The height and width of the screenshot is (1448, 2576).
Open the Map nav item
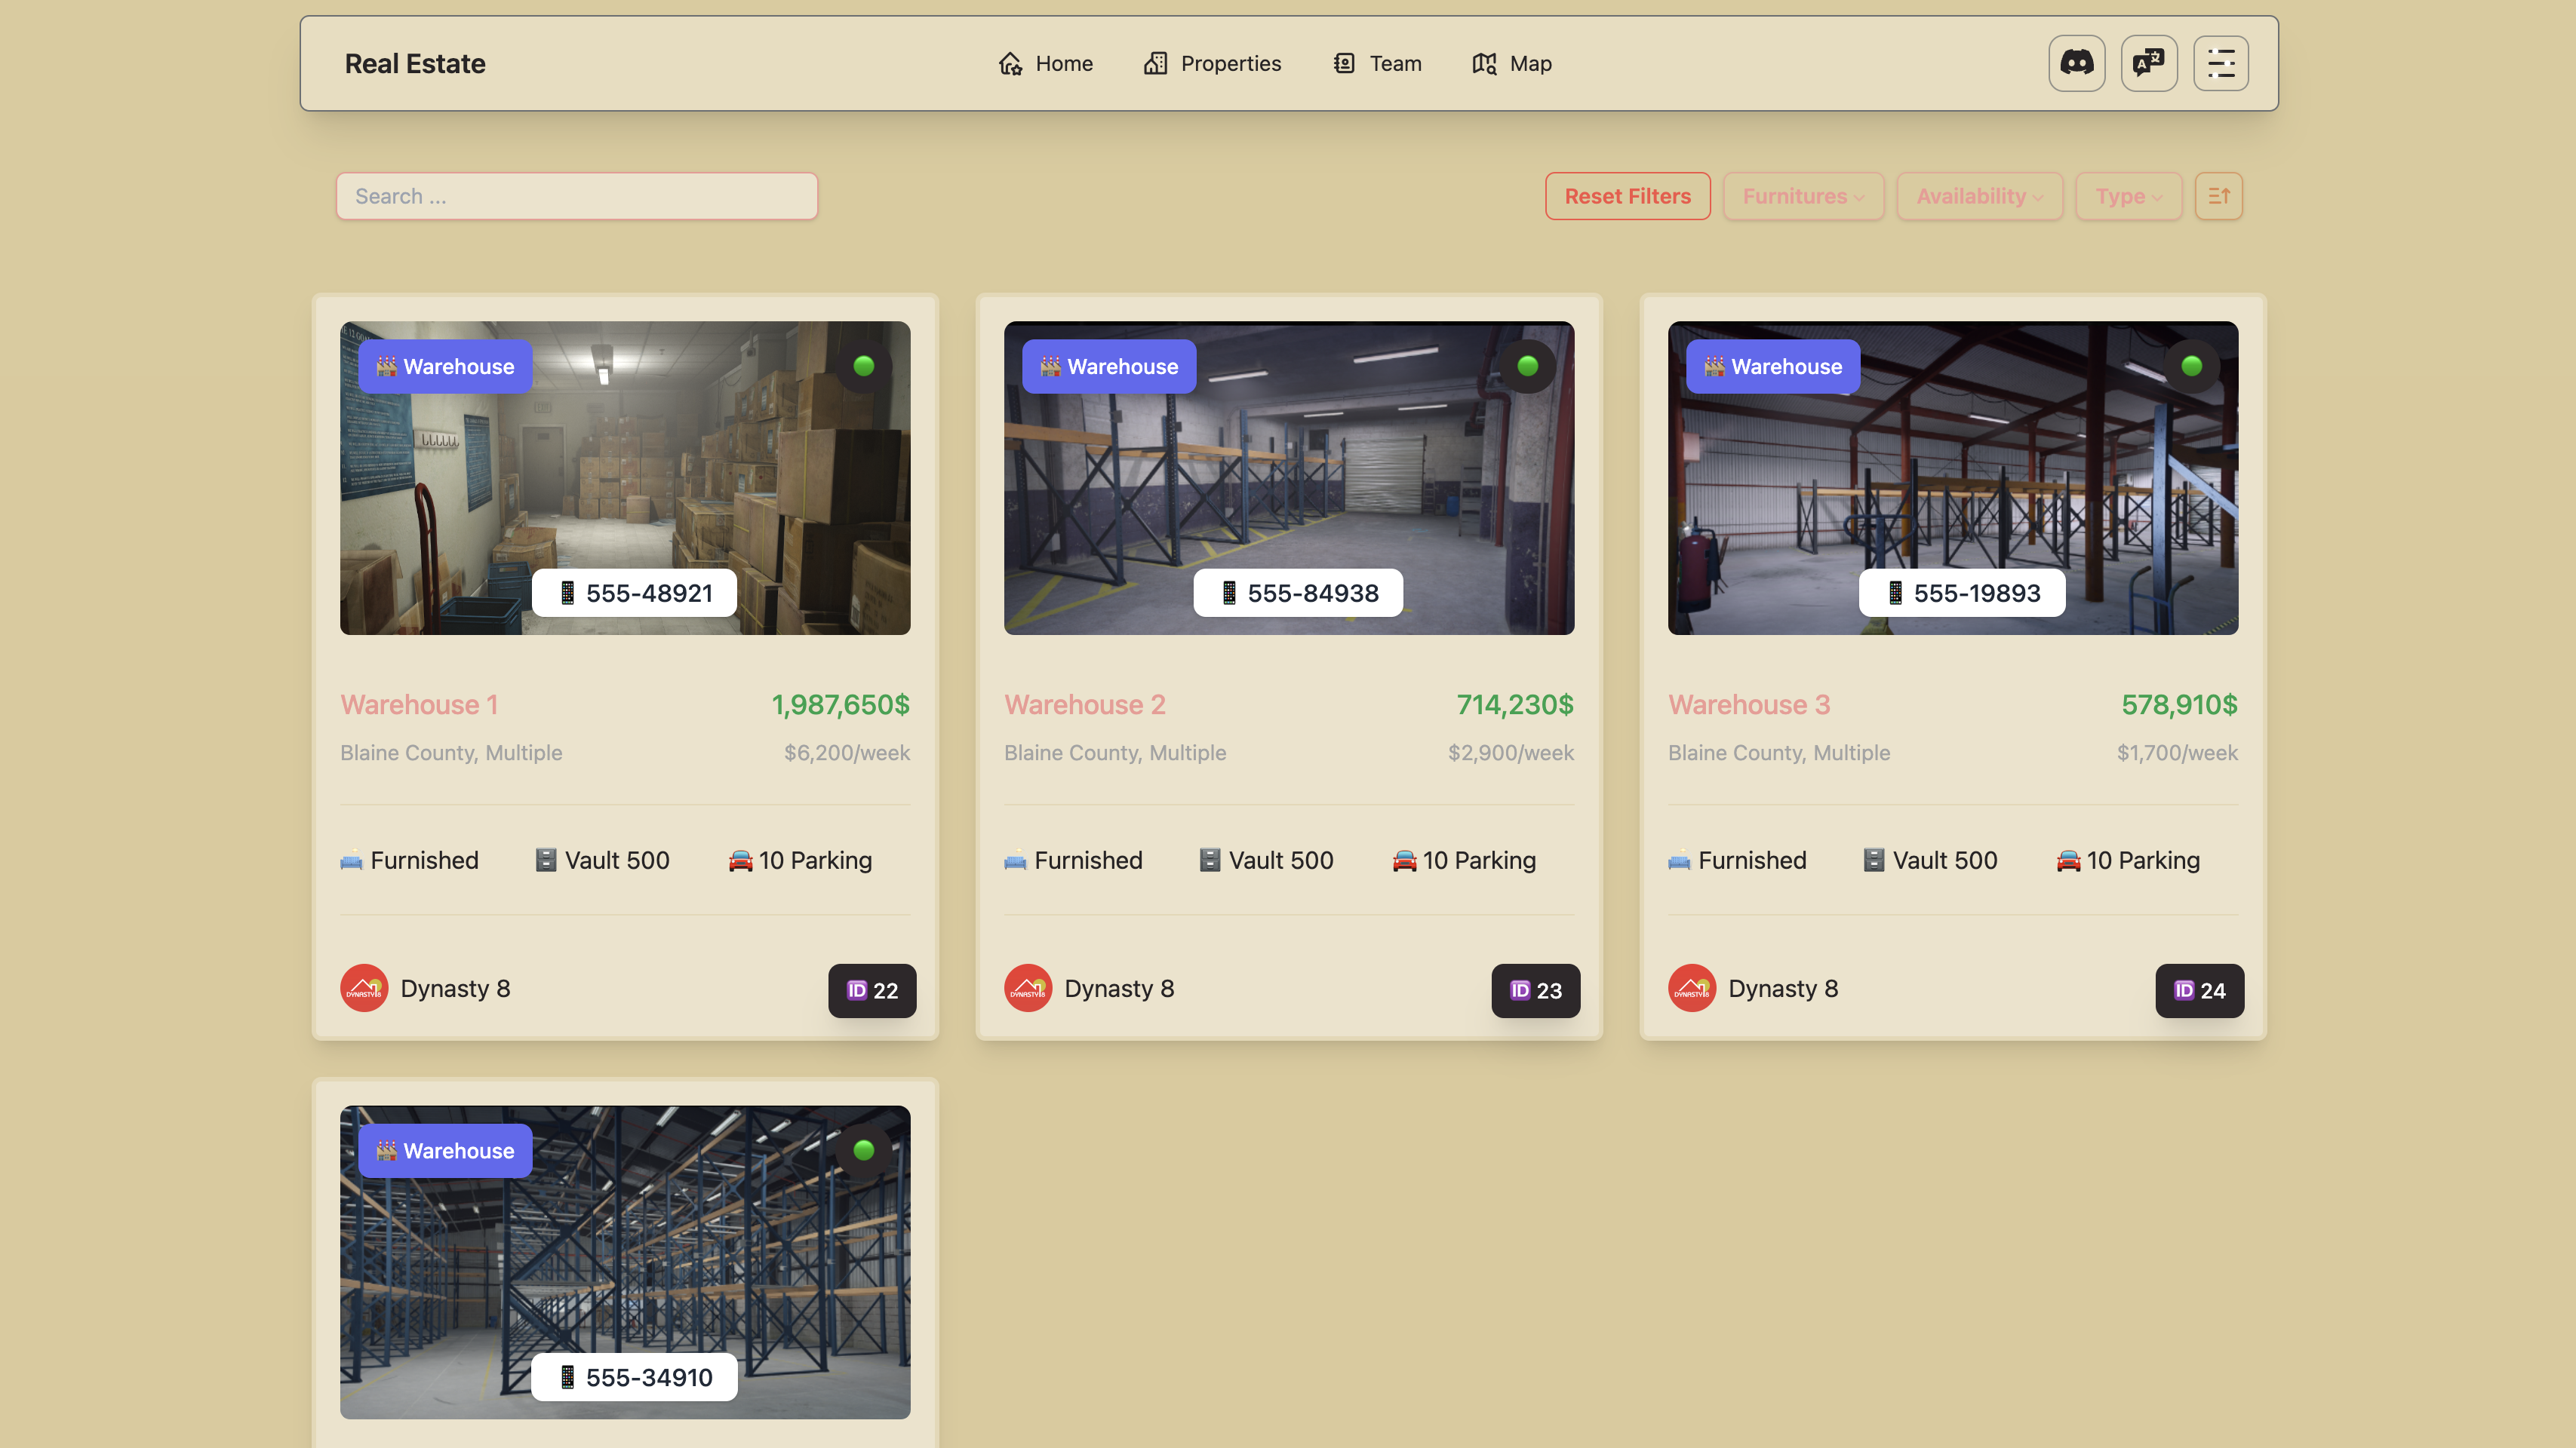(1511, 63)
